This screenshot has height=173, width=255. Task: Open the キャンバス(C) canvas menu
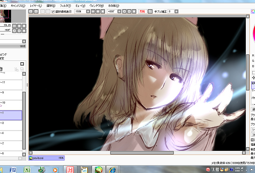tap(18, 6)
